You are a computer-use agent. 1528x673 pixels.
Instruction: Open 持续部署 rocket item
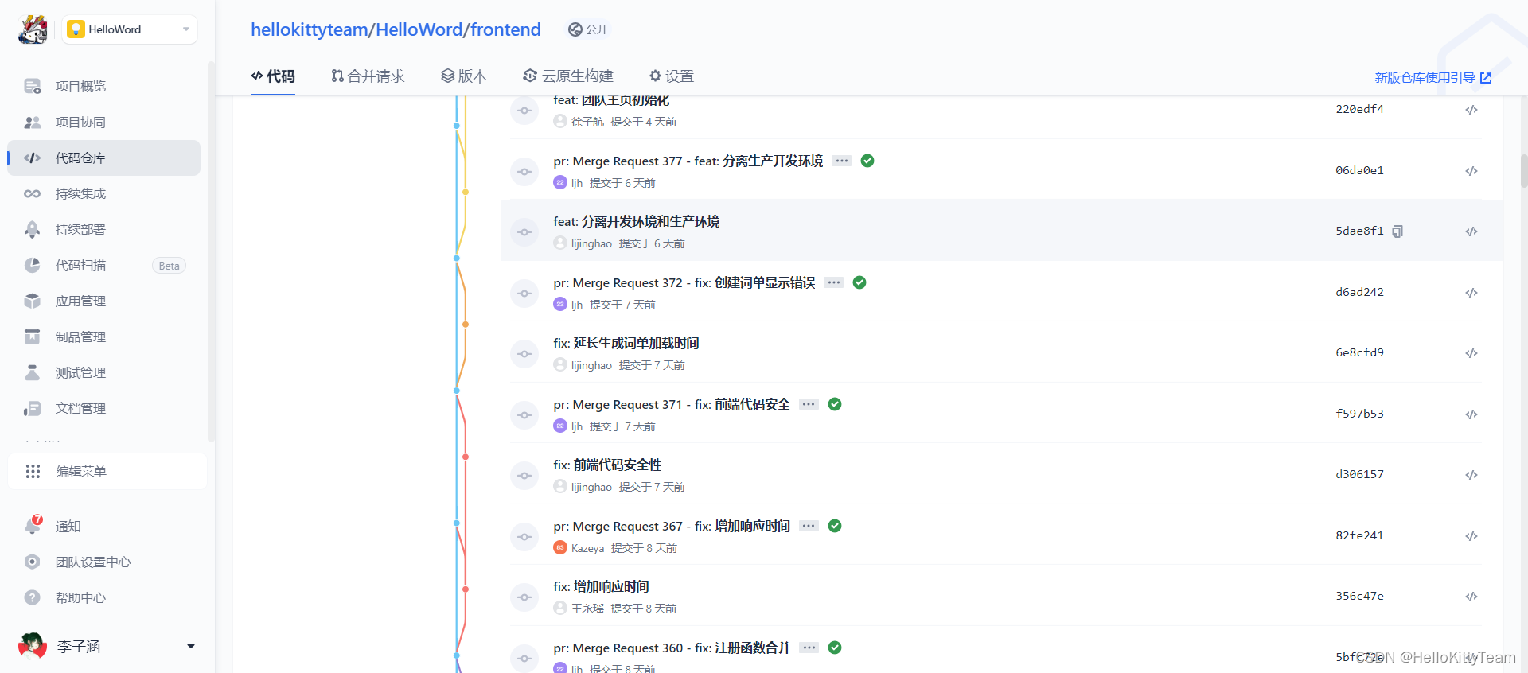coord(103,229)
